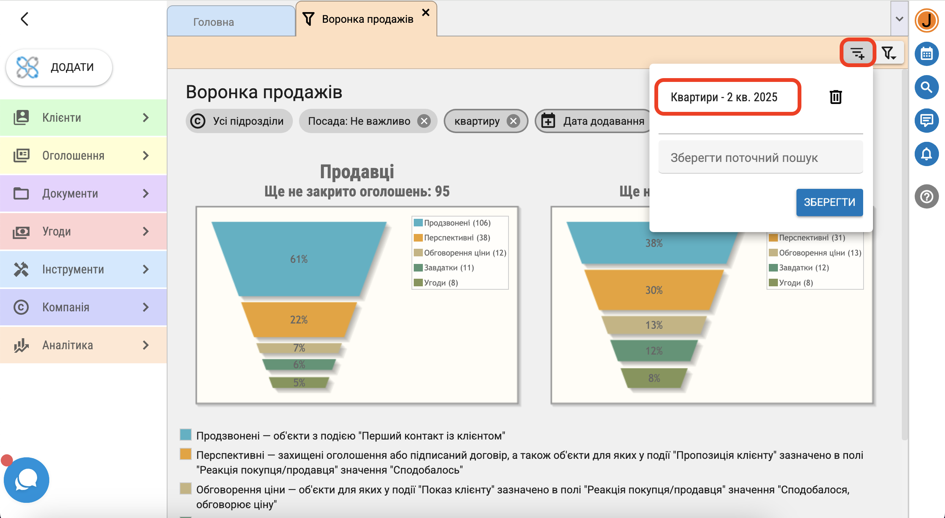945x518 pixels.
Task: Click the ЗБЕРЕГТИ button
Action: point(829,202)
